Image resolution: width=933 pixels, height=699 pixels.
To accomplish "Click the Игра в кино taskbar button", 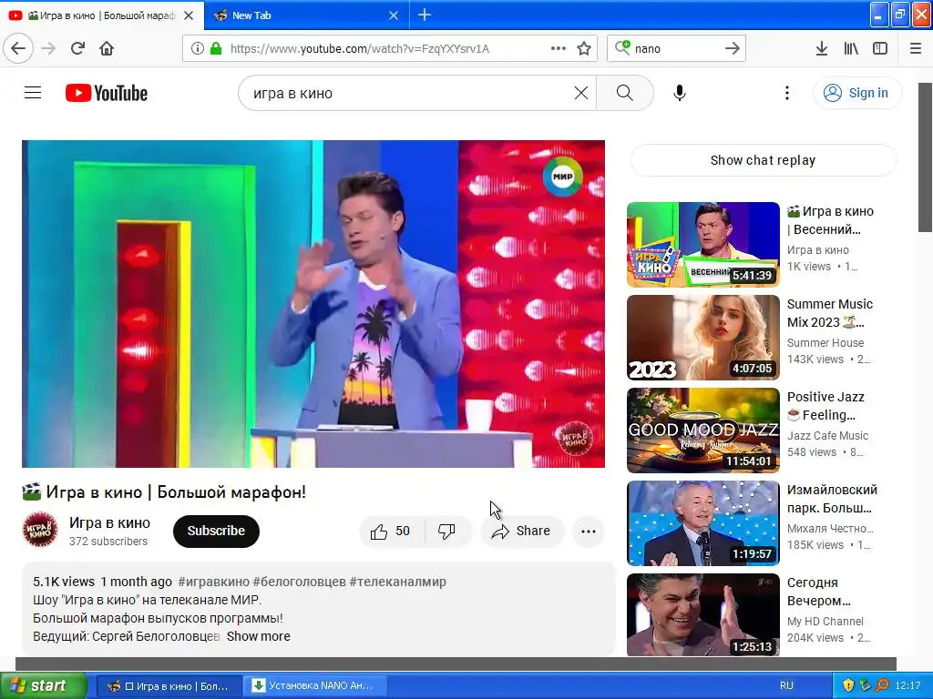I will click(x=169, y=685).
